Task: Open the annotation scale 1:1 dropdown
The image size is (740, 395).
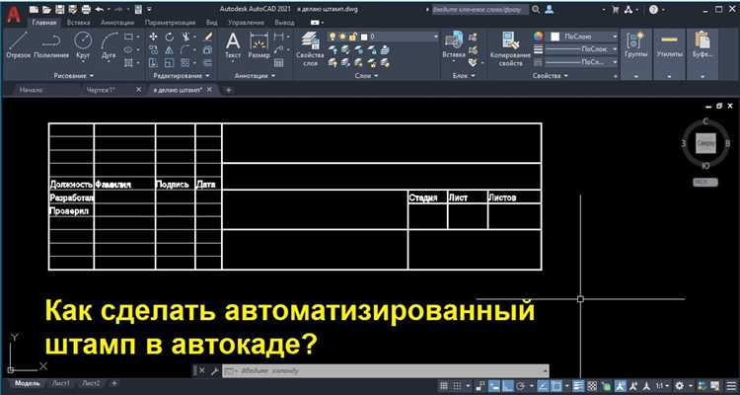Action: click(x=662, y=385)
